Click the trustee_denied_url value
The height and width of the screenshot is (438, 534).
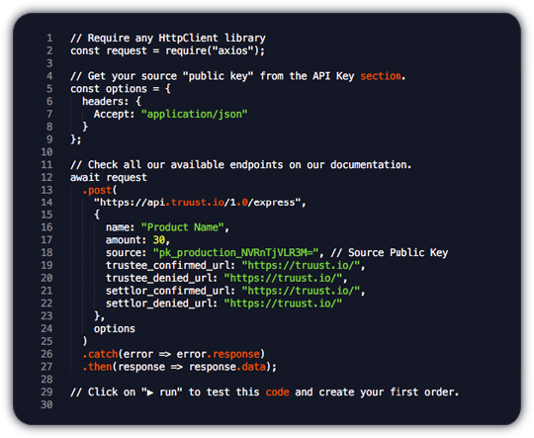coord(283,278)
